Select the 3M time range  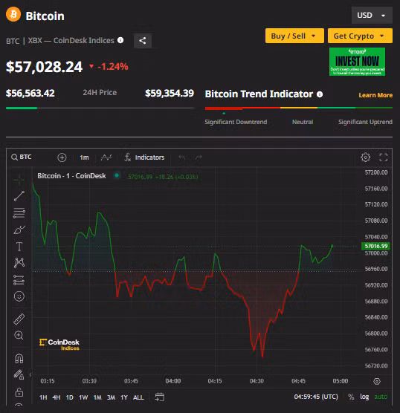pos(111,397)
